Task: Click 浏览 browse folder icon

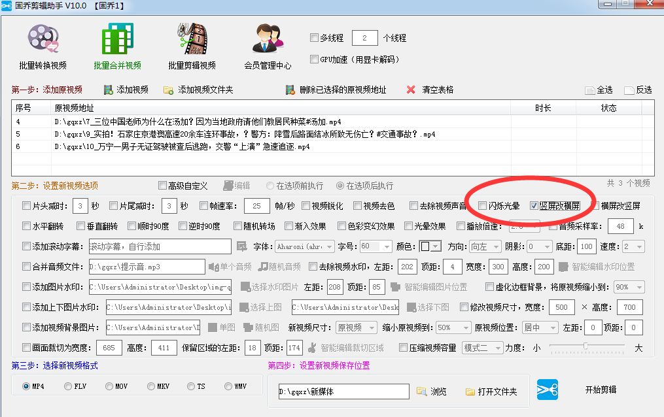Action: click(x=421, y=392)
